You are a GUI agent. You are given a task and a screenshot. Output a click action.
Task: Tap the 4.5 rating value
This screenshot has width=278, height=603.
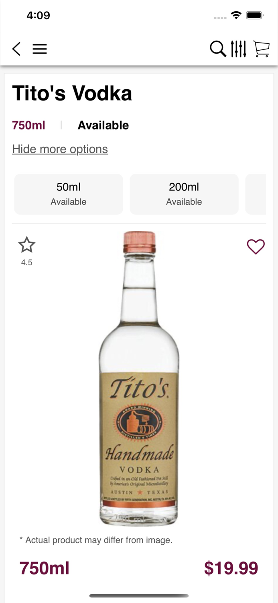[x=27, y=263]
